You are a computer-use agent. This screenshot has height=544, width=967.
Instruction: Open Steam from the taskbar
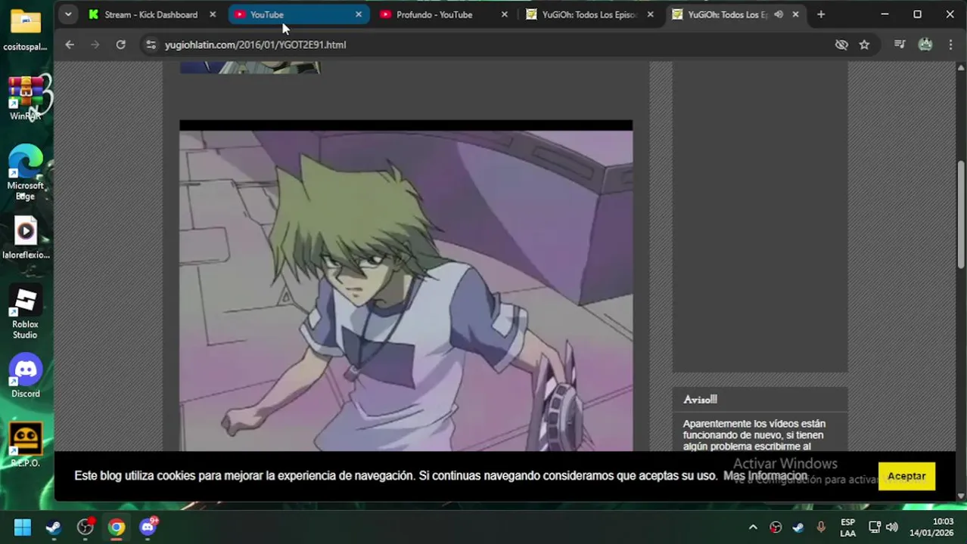point(54,527)
